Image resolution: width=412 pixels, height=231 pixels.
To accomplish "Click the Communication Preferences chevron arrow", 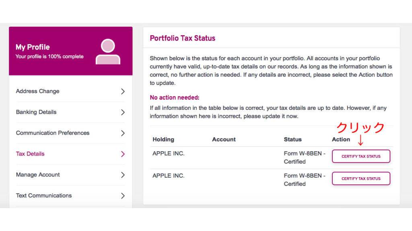I will (x=123, y=133).
